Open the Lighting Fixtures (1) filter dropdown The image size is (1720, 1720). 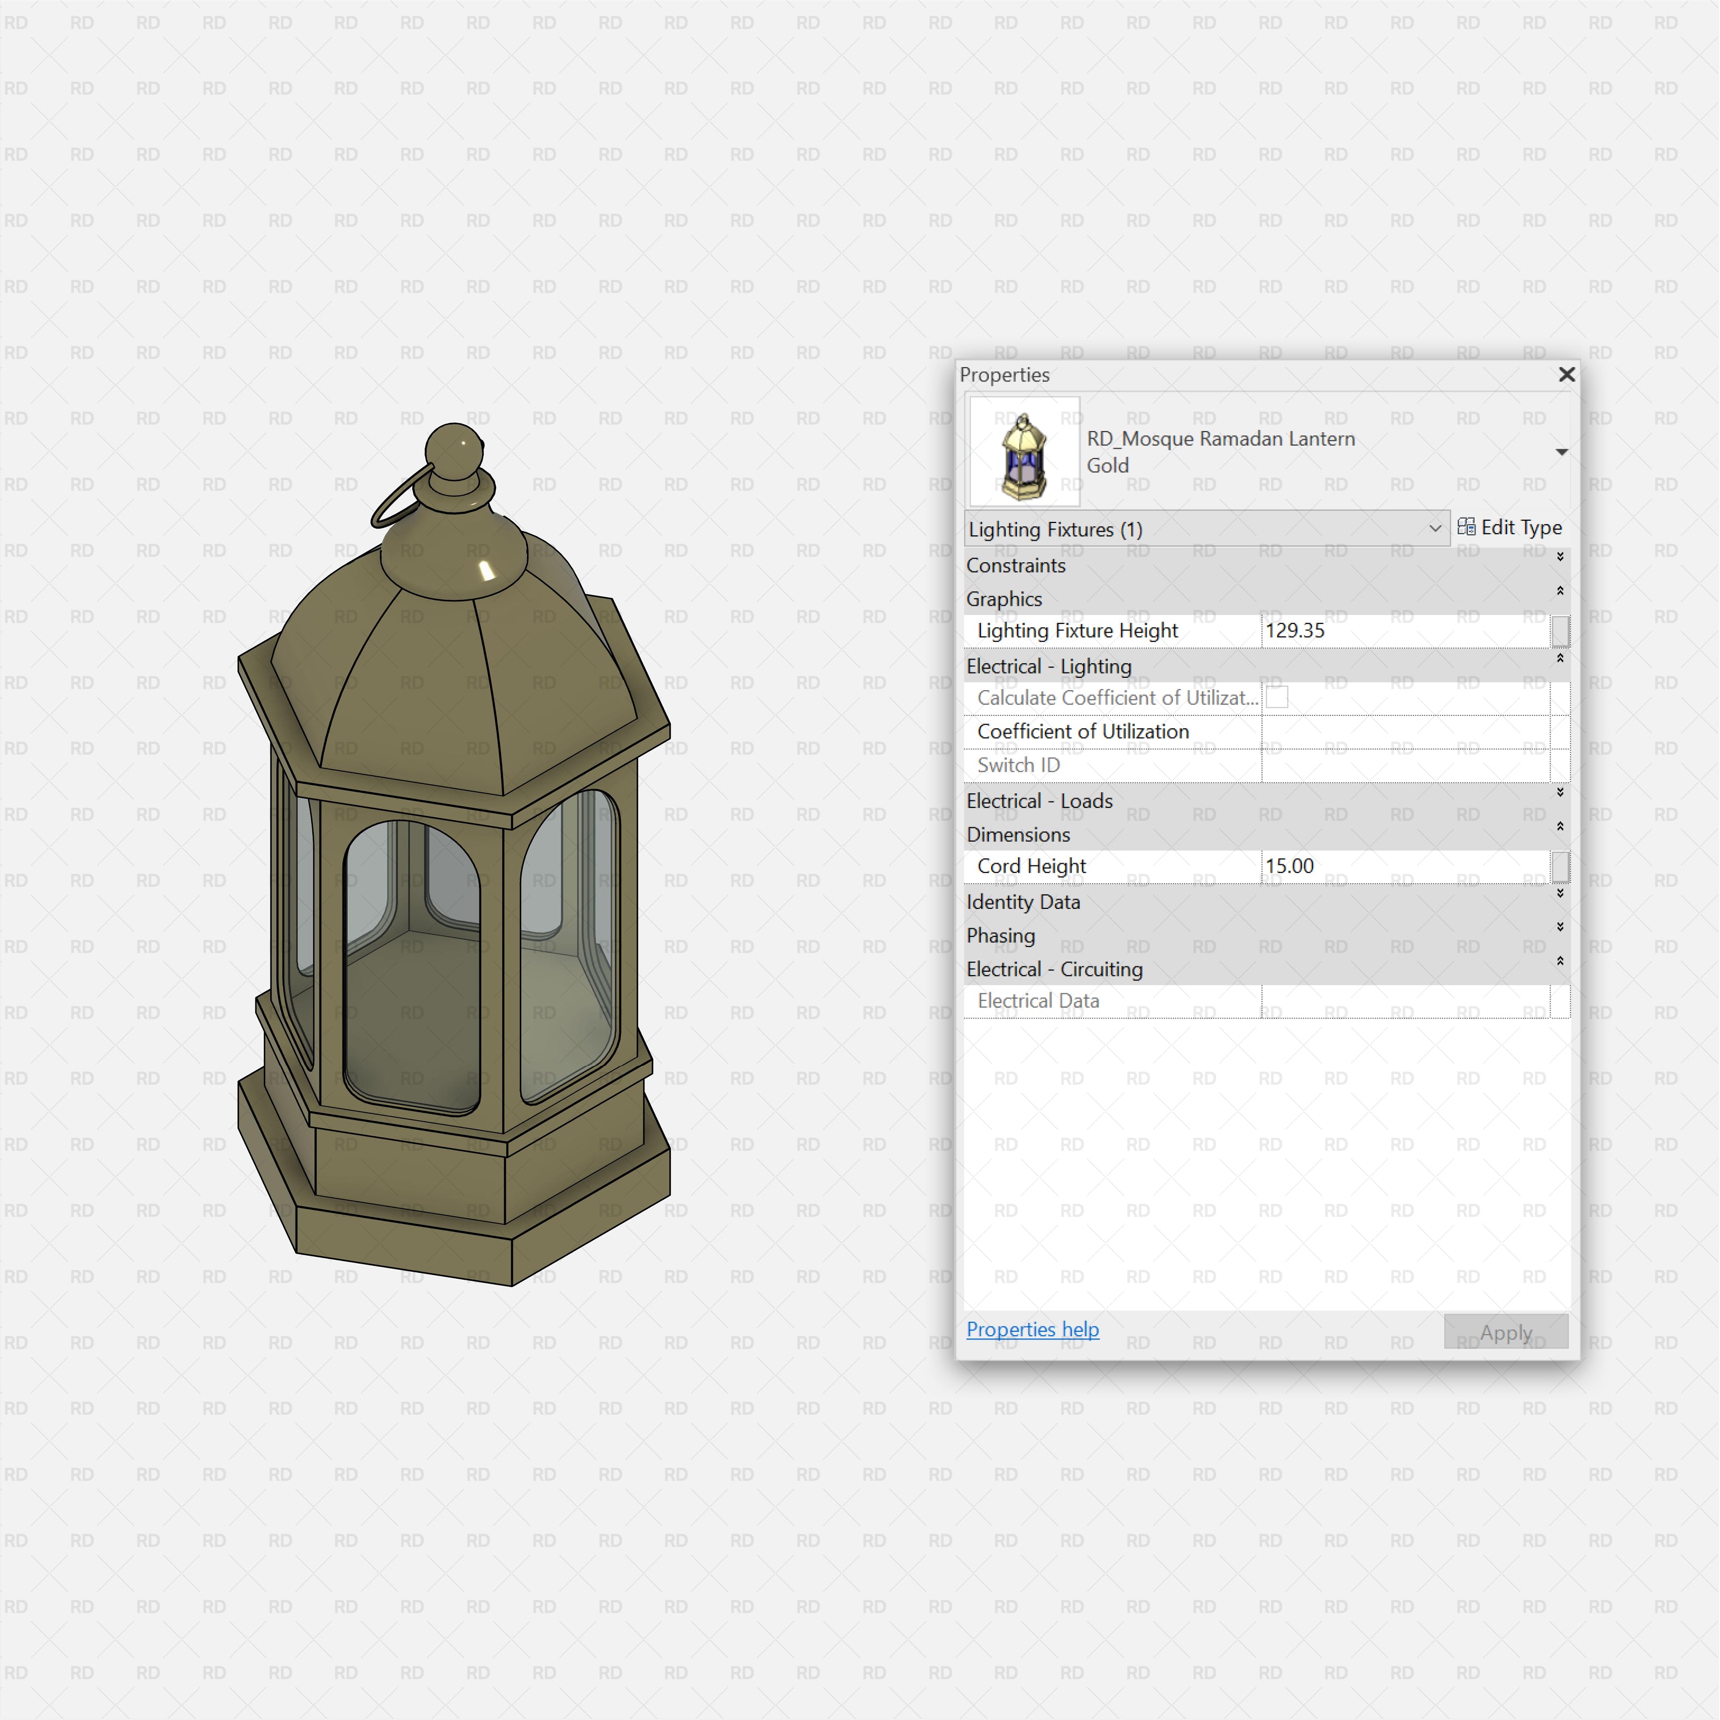click(1435, 528)
